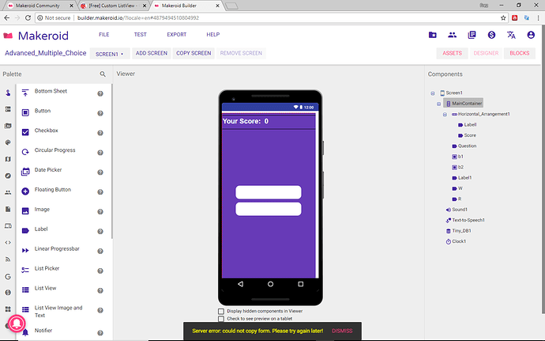
Task: Select Sound1 in the components tree
Action: (457, 210)
